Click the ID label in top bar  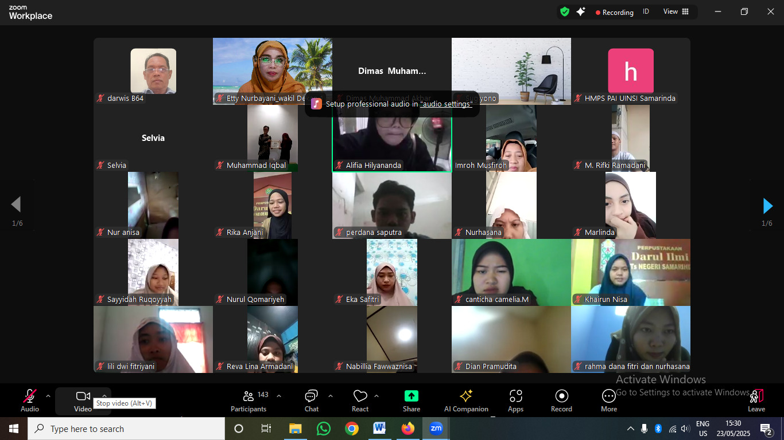646,11
